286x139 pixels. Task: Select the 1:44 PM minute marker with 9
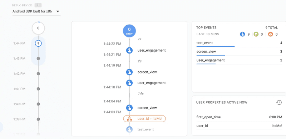(38, 43)
